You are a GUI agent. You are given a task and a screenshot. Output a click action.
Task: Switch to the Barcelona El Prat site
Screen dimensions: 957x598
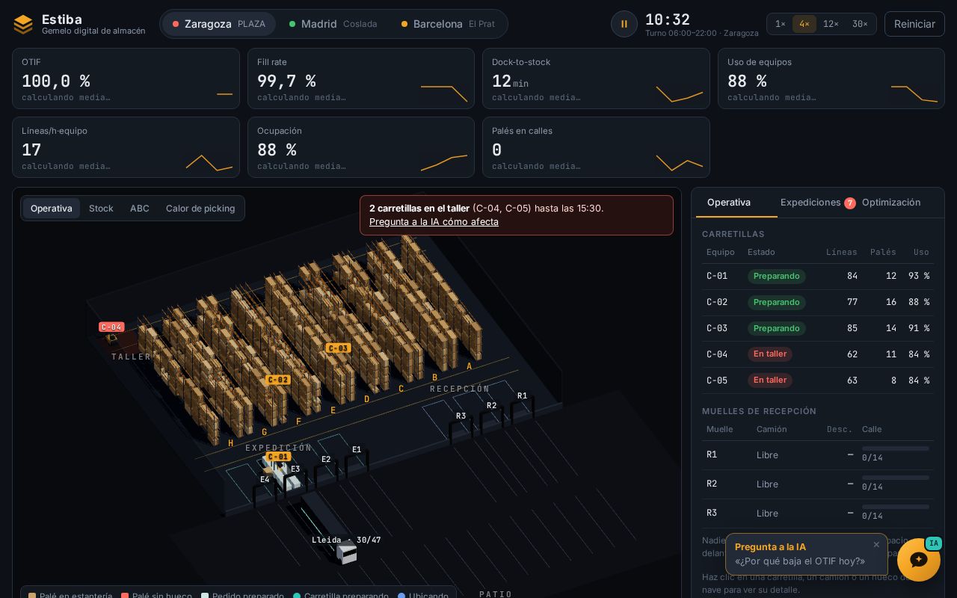tap(448, 24)
